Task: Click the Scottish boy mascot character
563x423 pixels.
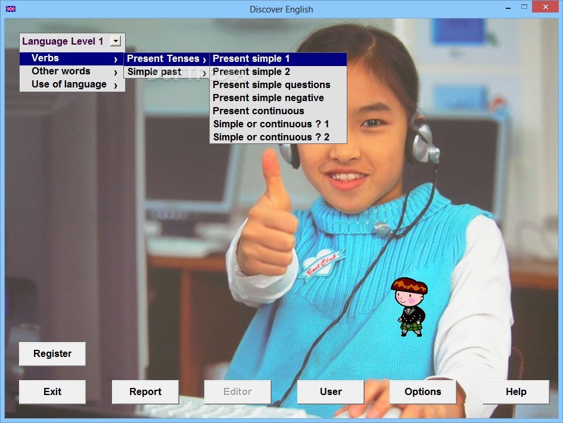Action: coord(410,307)
